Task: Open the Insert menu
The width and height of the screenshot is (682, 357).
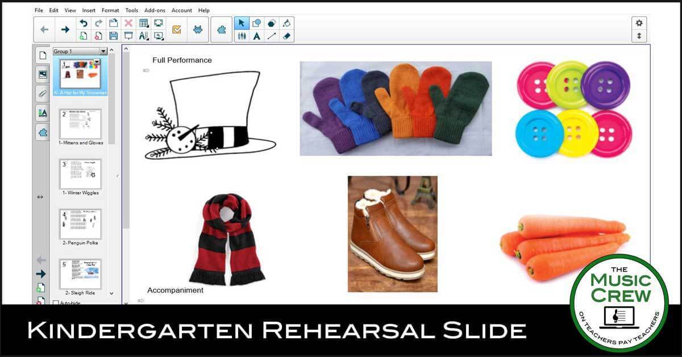Action: [x=89, y=10]
